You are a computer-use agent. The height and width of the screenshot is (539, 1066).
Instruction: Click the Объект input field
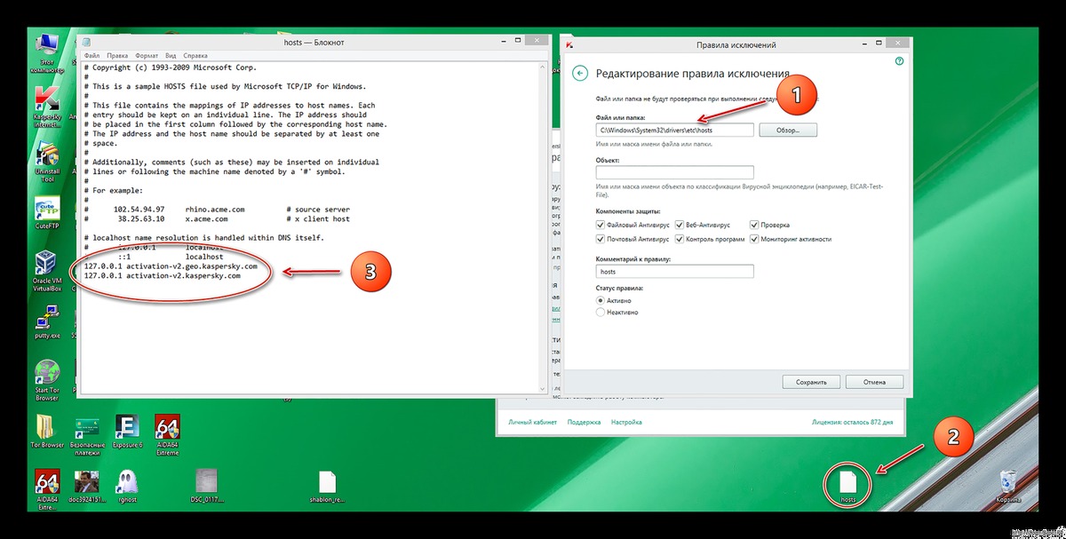(675, 172)
